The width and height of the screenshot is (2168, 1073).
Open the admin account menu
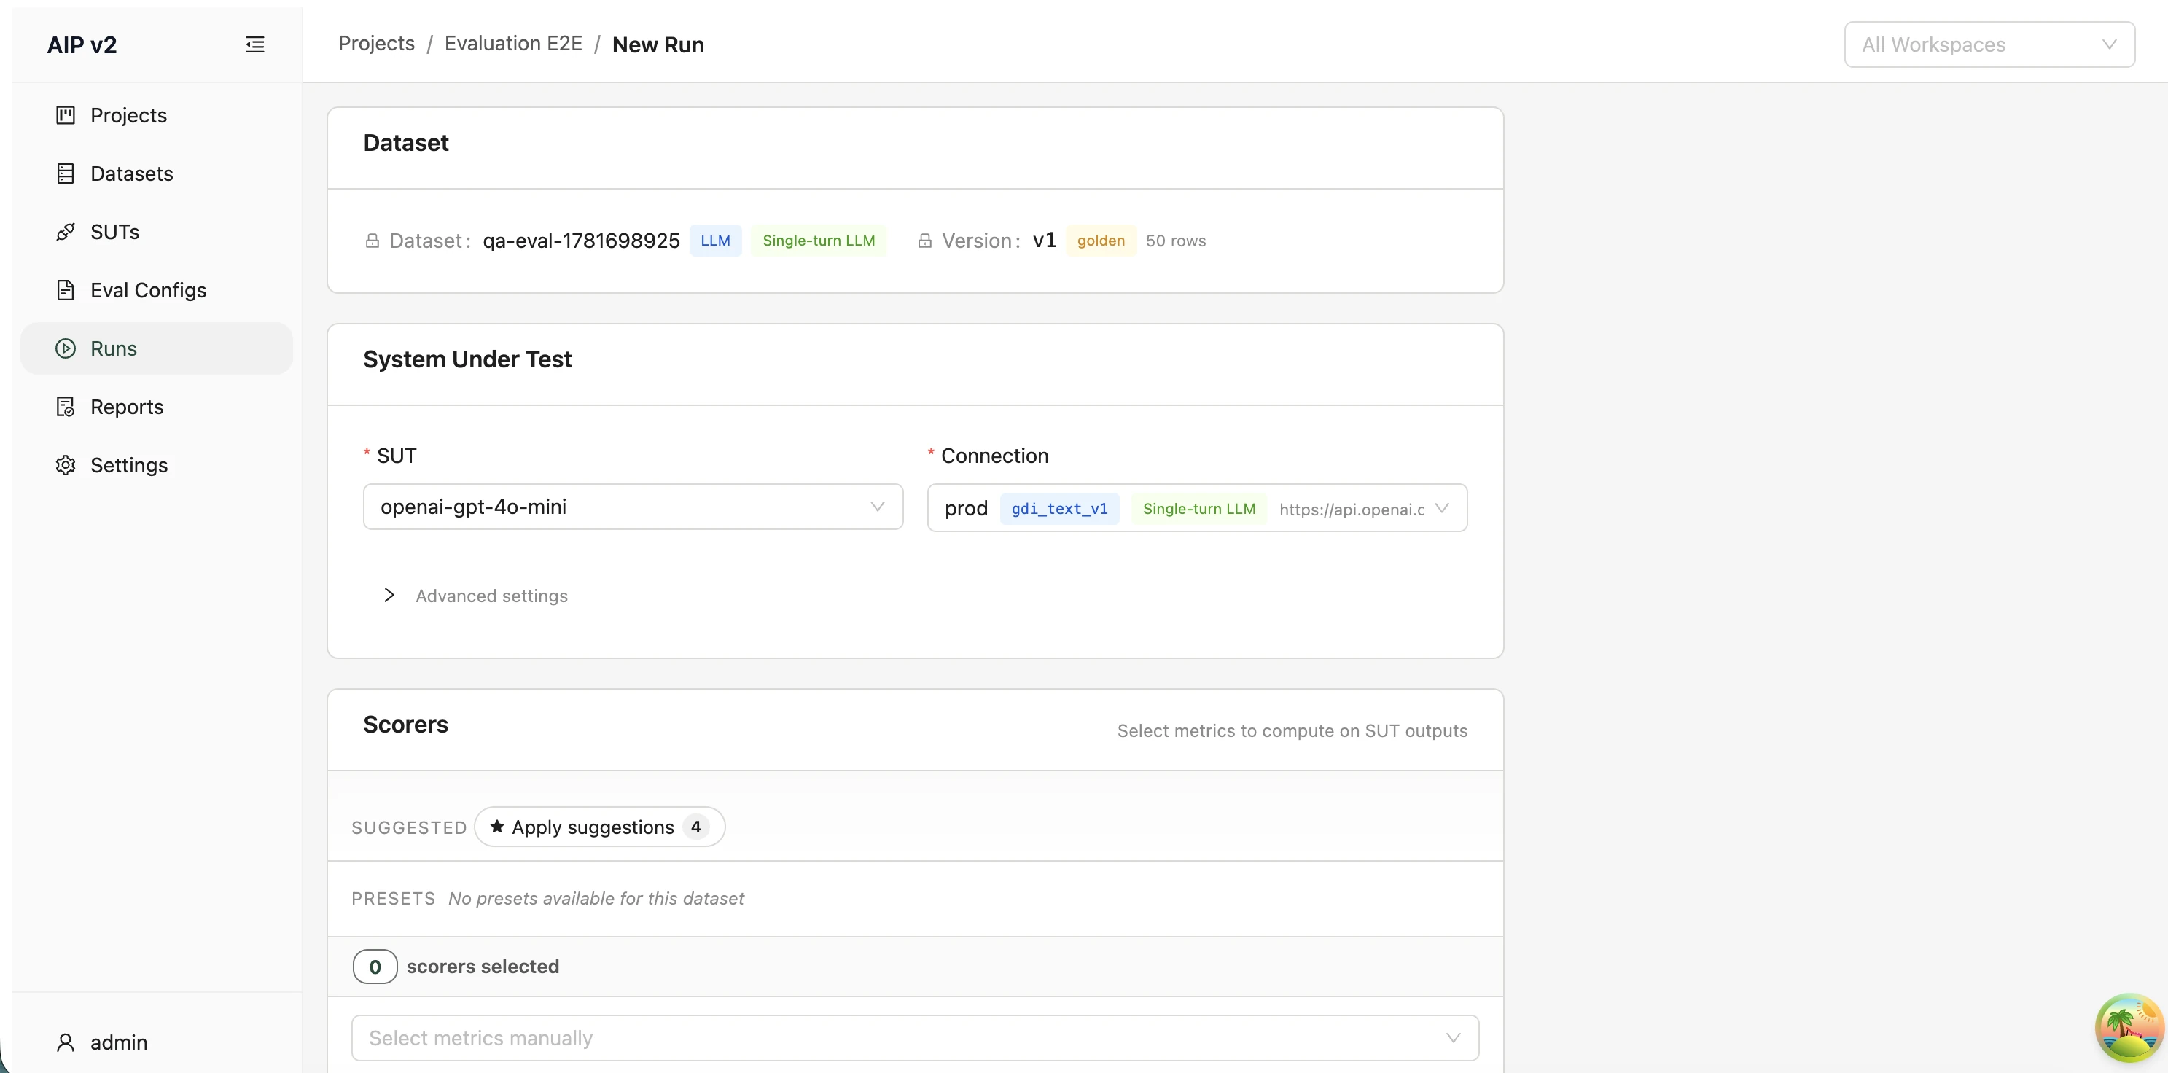point(102,1042)
